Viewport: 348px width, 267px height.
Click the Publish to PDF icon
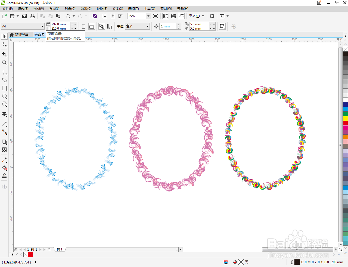[121, 16]
